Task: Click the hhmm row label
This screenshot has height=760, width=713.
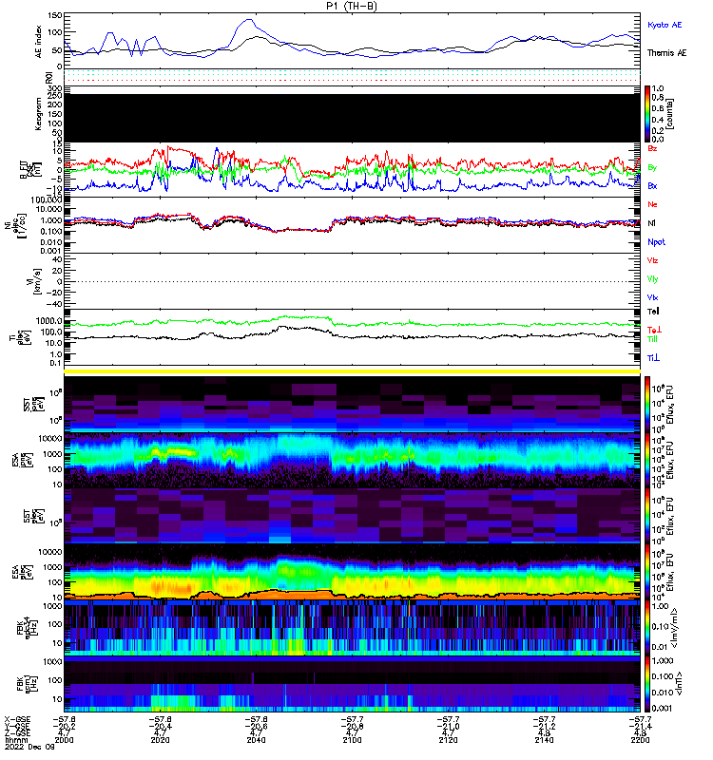Action: tap(16, 740)
